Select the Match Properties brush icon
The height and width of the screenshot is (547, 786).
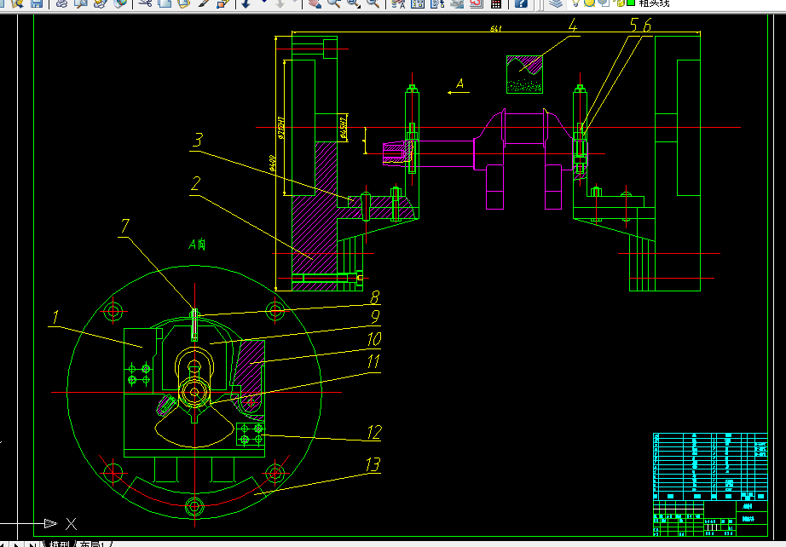click(204, 3)
